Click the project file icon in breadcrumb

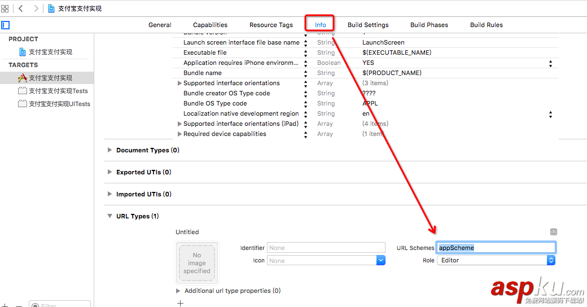click(51, 8)
